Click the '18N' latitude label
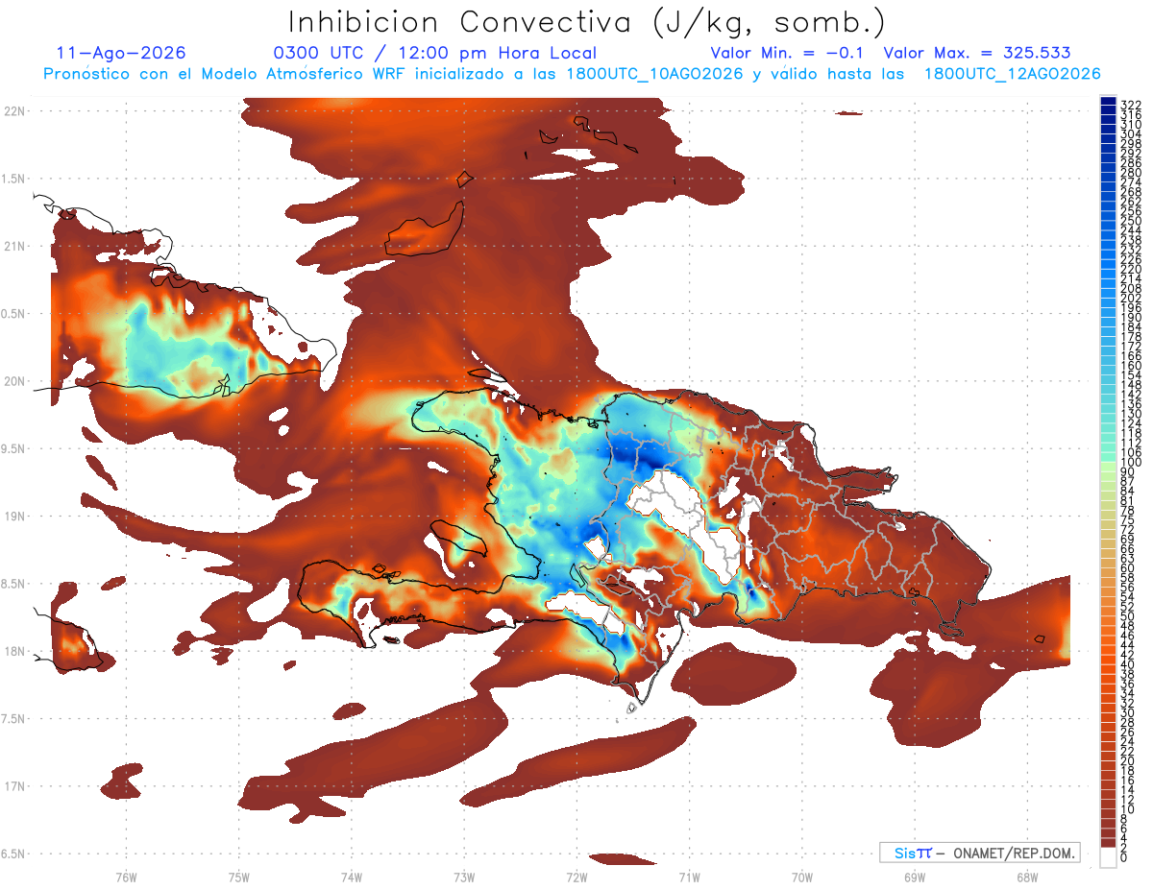1153x890 pixels. click(x=14, y=652)
